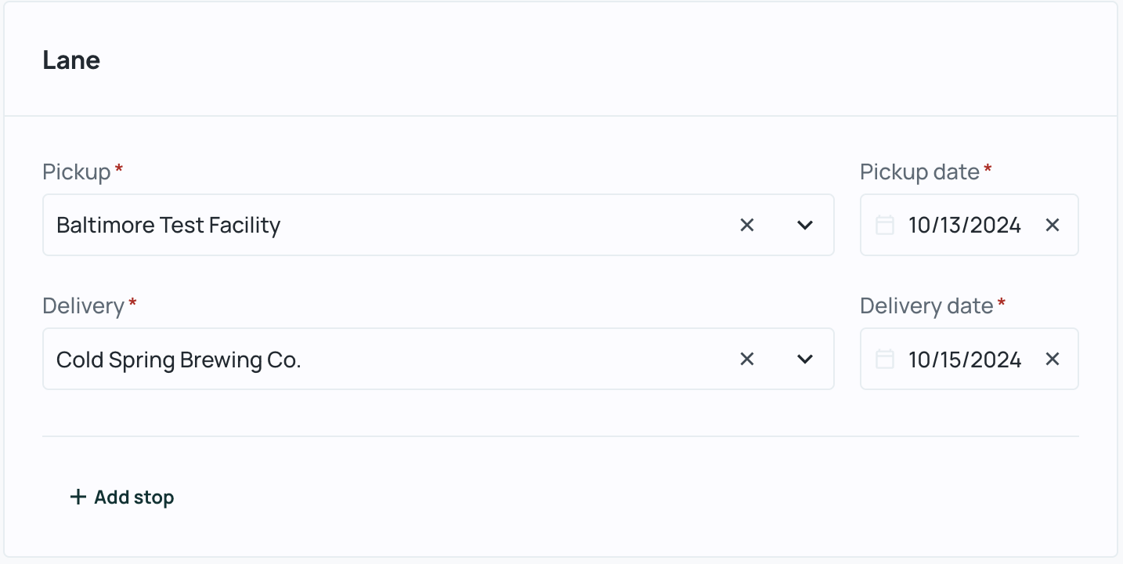Open the Pickup date calendar icon
Image resolution: width=1123 pixels, height=564 pixels.
tap(885, 225)
